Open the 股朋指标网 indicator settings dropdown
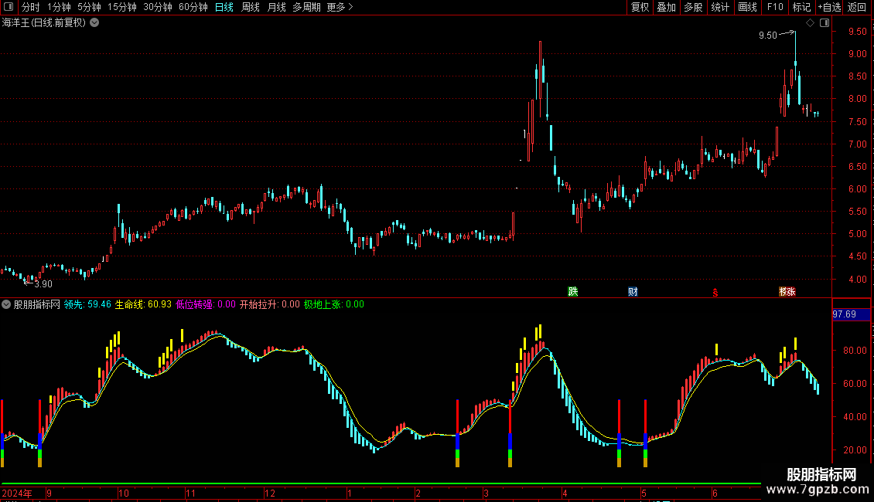The image size is (874, 502). click(6, 304)
